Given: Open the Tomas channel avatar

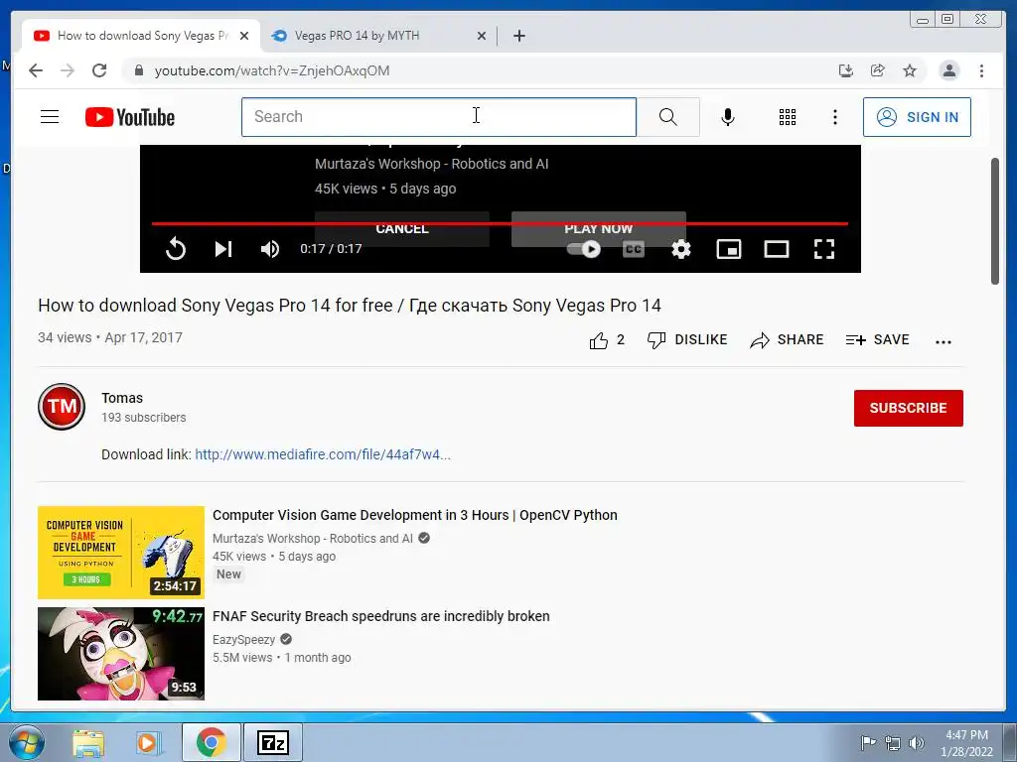Looking at the screenshot, I should [x=62, y=407].
